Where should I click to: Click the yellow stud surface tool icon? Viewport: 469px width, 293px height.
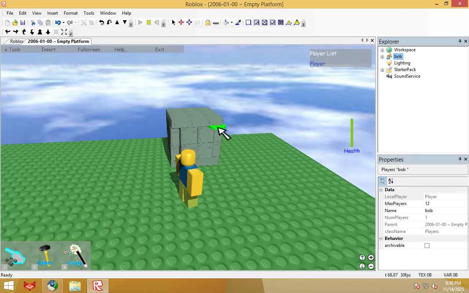tap(289, 23)
